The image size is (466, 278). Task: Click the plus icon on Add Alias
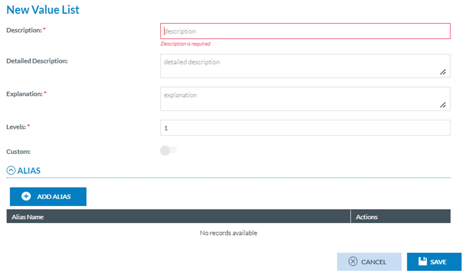[26, 197]
